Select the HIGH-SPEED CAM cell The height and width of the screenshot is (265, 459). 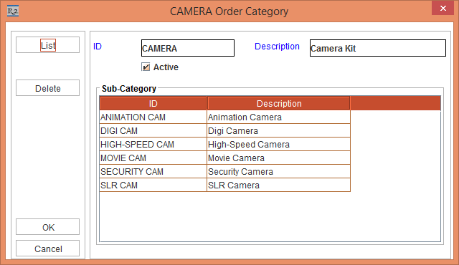[153, 145]
